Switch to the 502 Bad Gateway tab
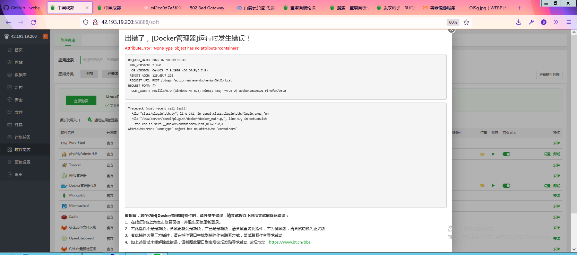The width and height of the screenshot is (577, 255). point(207,8)
